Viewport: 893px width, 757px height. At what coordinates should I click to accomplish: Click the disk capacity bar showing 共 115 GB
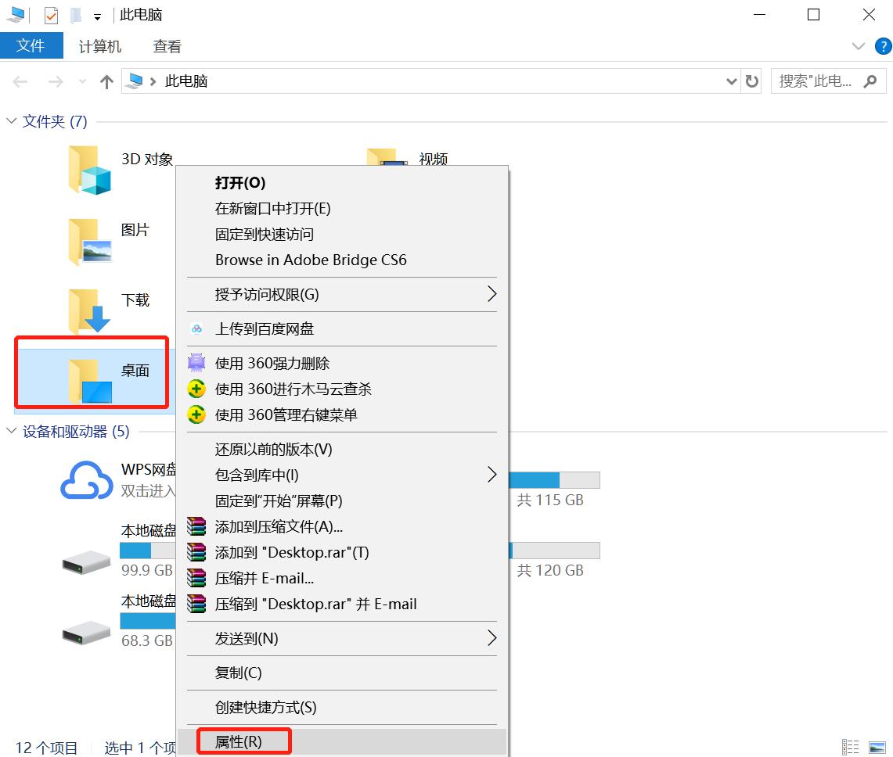pos(556,479)
